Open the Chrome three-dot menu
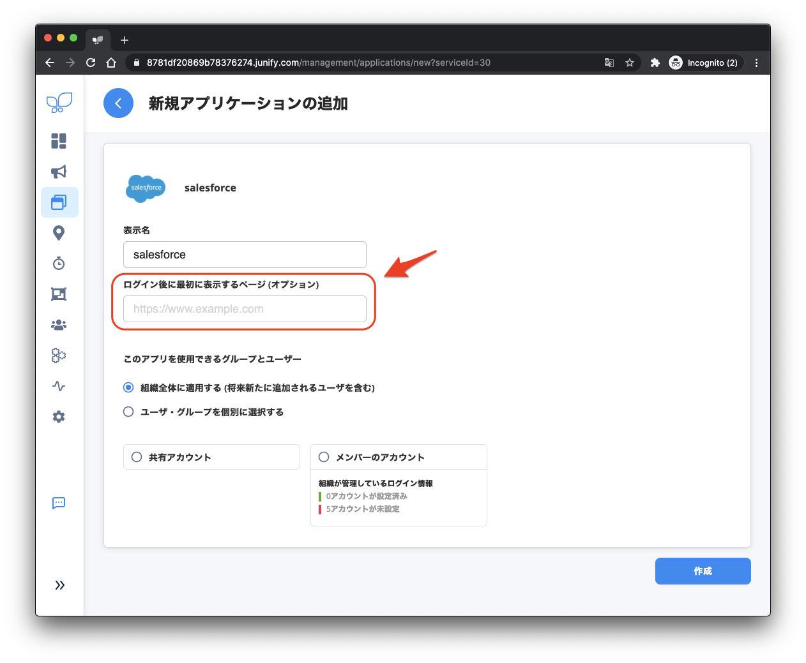This screenshot has width=806, height=663. pos(756,63)
